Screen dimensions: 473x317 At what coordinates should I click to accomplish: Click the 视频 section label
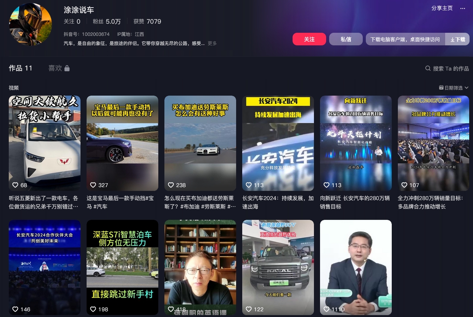click(14, 88)
